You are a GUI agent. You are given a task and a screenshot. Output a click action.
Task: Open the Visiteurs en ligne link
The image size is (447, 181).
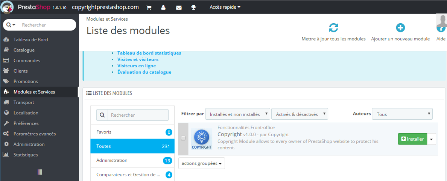click(137, 65)
